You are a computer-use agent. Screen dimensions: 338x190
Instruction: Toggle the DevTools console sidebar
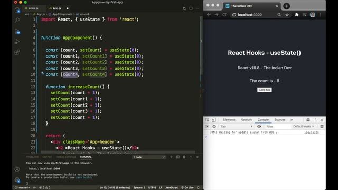tap(208, 127)
